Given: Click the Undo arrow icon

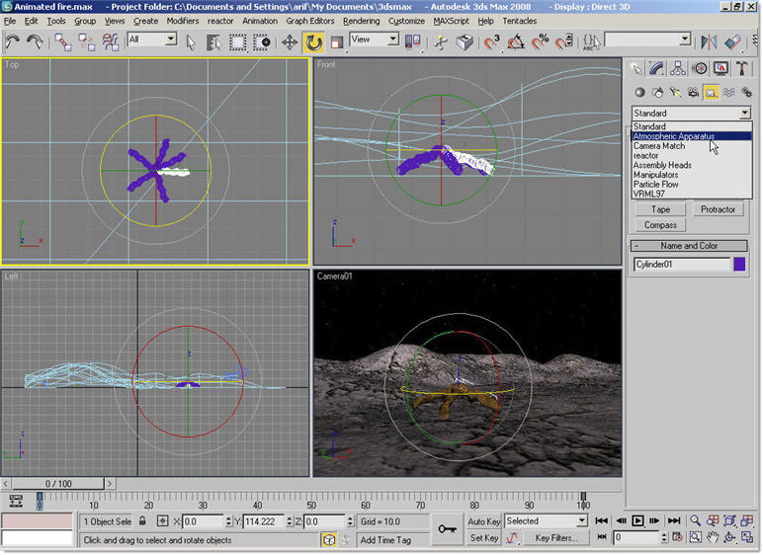Looking at the screenshot, I should click(13, 41).
